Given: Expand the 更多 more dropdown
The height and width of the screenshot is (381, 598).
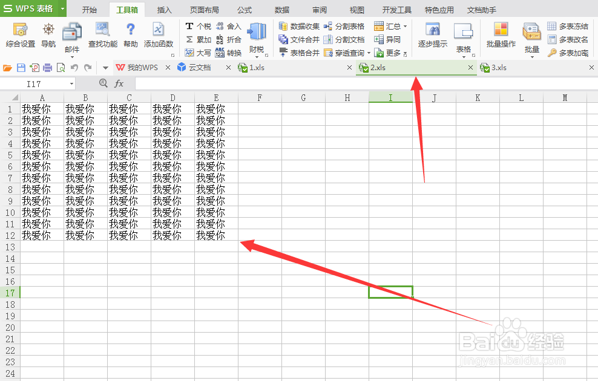Looking at the screenshot, I should [405, 54].
